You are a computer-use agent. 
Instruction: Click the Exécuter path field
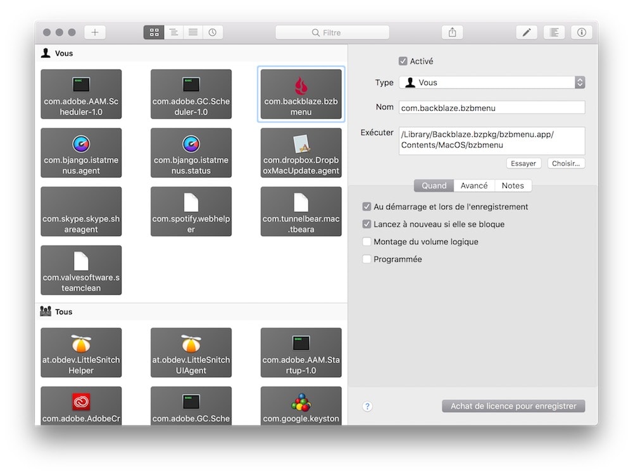coord(492,140)
